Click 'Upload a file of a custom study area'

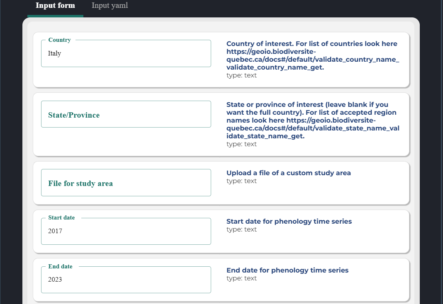click(288, 173)
